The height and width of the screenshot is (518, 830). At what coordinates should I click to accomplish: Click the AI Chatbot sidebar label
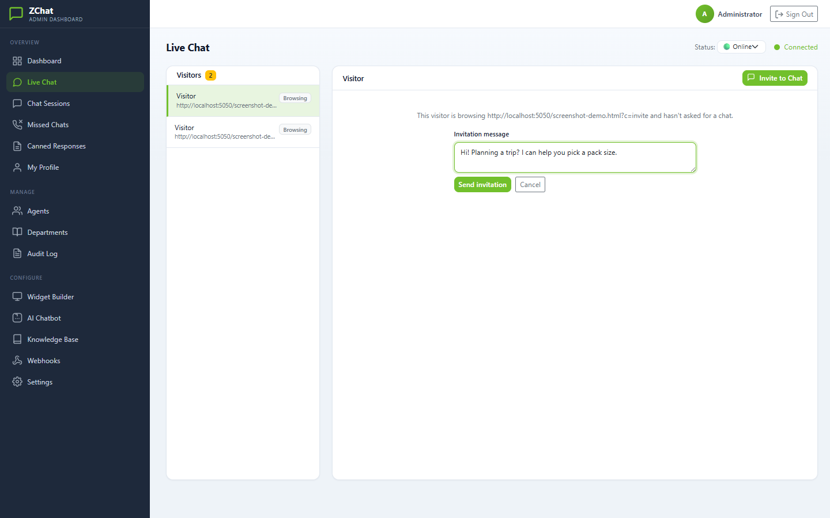pos(44,318)
